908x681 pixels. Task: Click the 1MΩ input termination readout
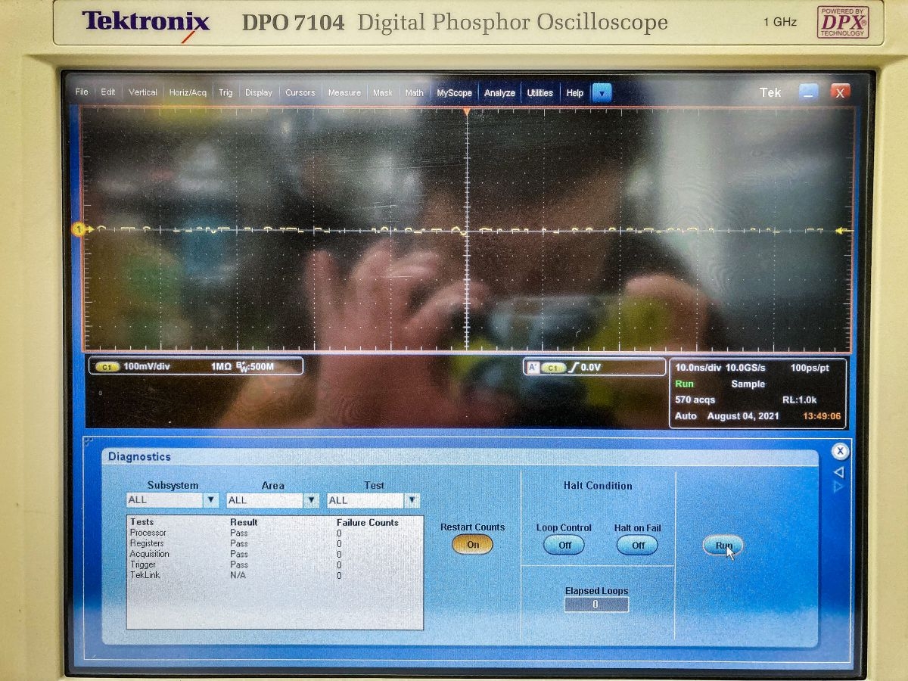pos(221,367)
